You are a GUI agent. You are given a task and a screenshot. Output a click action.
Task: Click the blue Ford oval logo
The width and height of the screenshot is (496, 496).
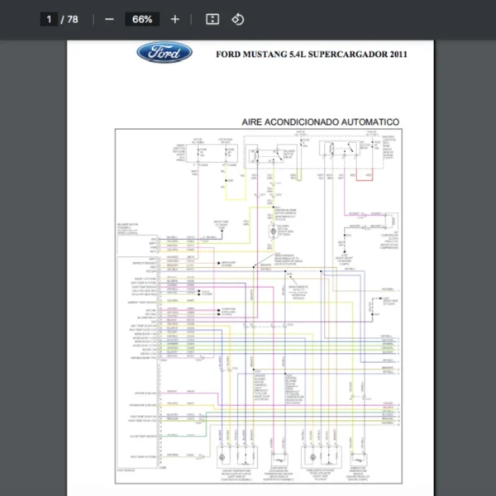coord(165,54)
